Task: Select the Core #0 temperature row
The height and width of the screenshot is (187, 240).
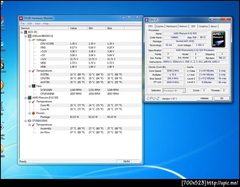Action: (x=81, y=105)
